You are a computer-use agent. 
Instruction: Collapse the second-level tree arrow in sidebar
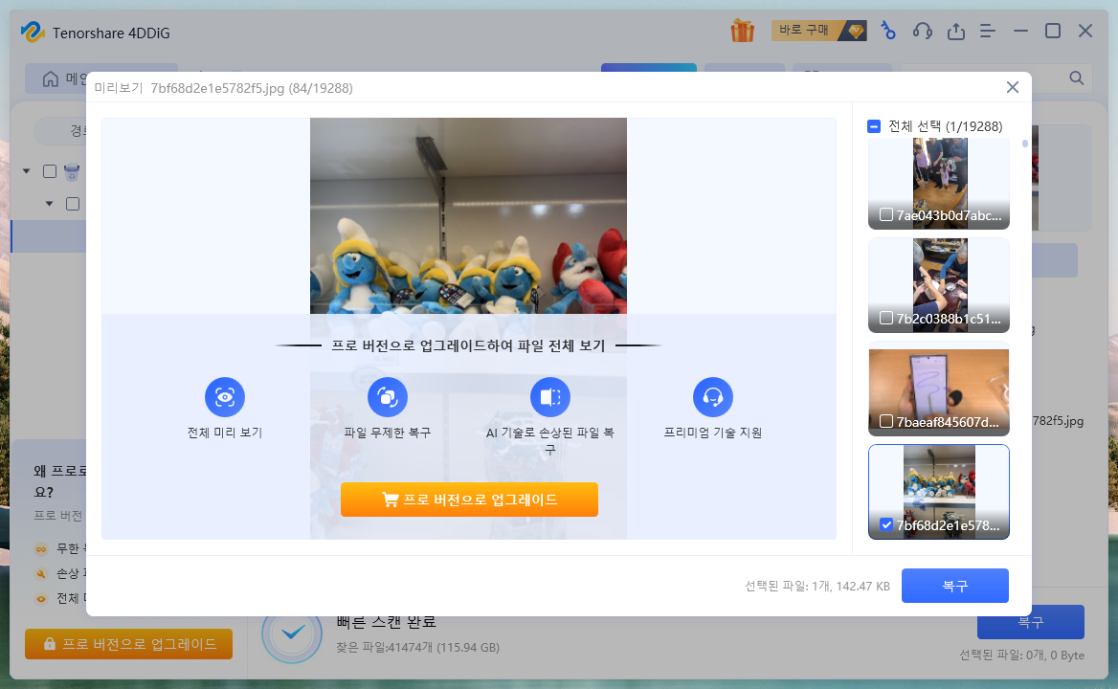[x=49, y=204]
